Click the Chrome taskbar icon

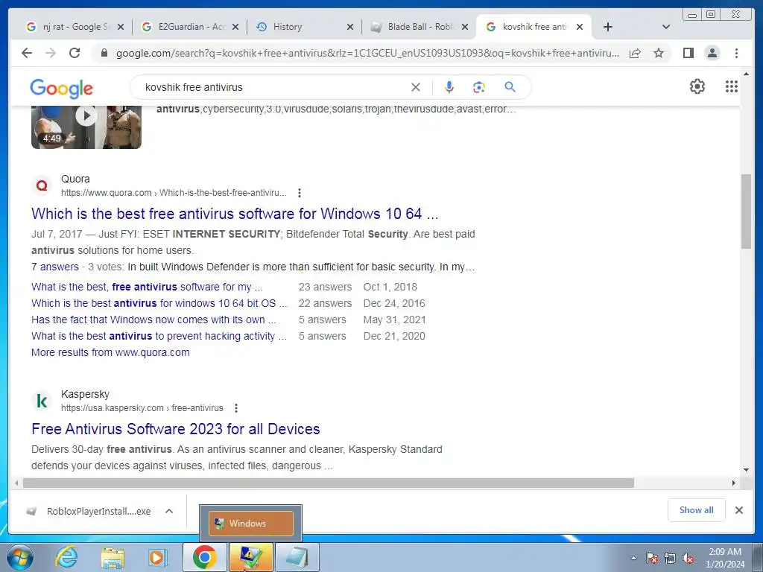(x=204, y=557)
